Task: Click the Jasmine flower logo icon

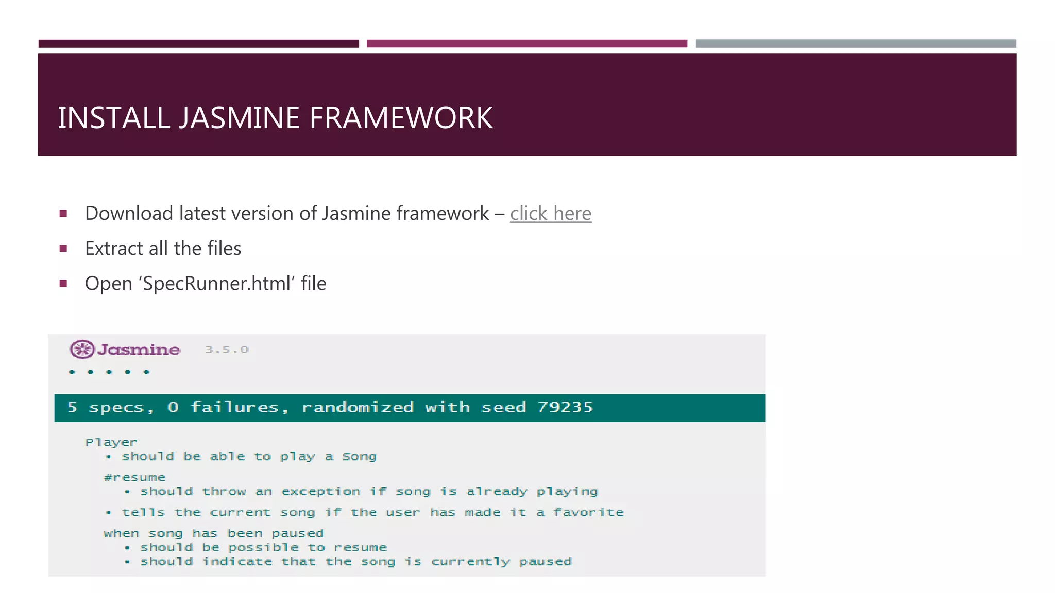Action: (82, 350)
